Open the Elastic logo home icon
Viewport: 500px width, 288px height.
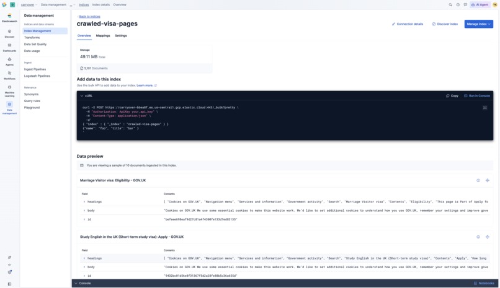4,5
